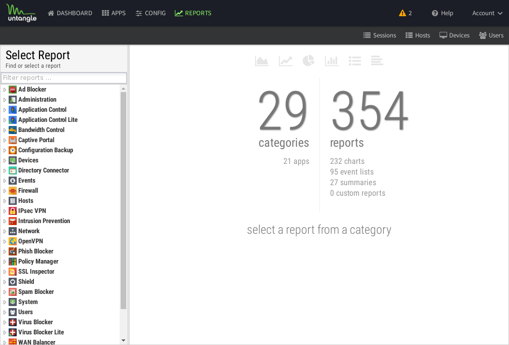Click the Shield category icon
This screenshot has width=509, height=345.
13,281
